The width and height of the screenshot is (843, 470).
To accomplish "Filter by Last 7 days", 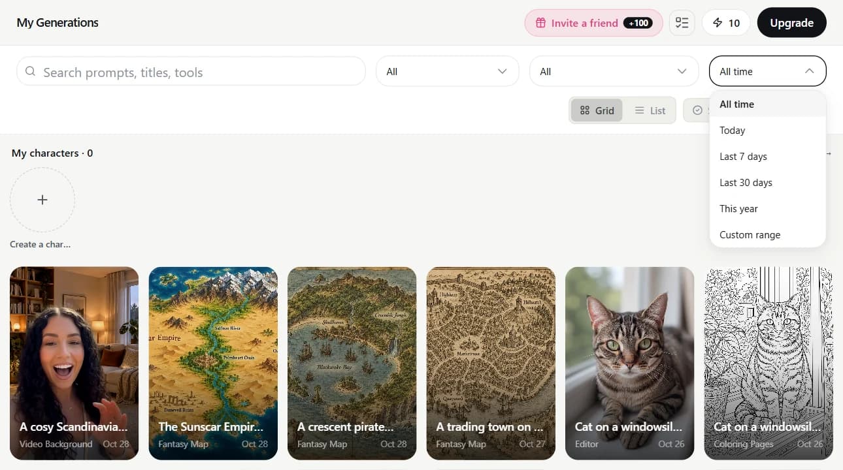I will pos(768,157).
